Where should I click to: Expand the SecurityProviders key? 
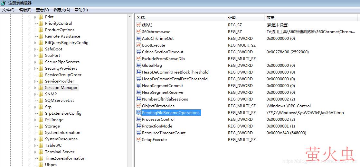[x=35, y=68]
